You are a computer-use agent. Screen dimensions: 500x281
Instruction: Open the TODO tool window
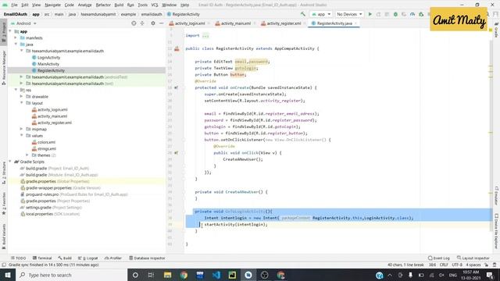pyautogui.click(x=19, y=258)
